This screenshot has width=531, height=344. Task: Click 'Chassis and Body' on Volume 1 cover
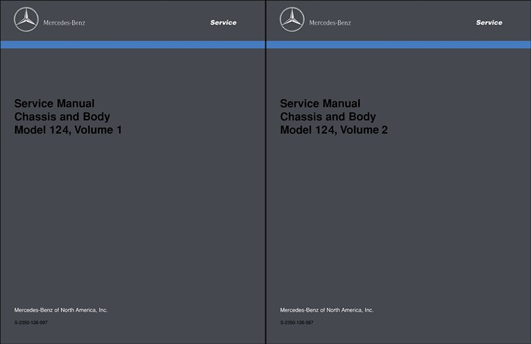(x=63, y=117)
